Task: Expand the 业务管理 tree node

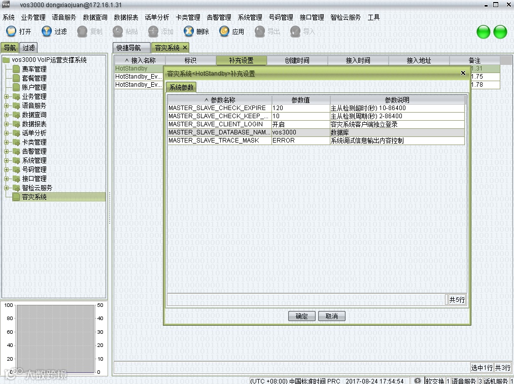Action: (6, 96)
